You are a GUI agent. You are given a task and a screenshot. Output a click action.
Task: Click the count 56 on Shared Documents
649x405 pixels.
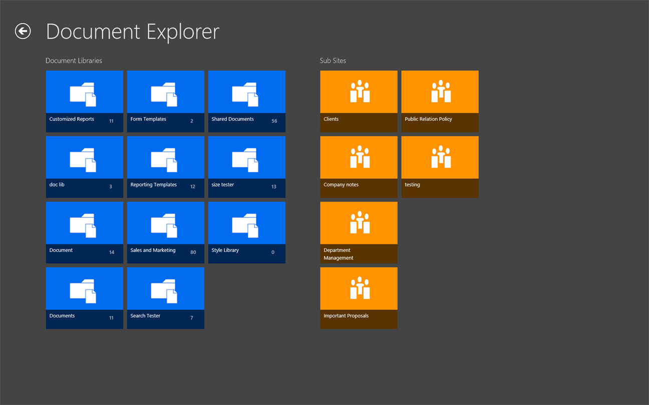tap(274, 121)
